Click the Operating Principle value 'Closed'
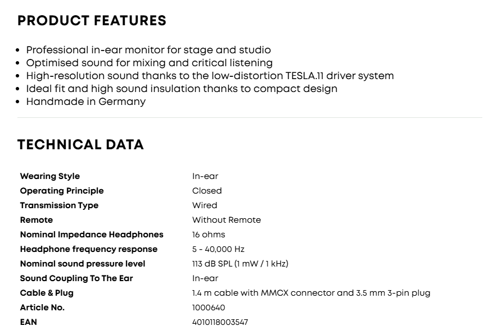This screenshot has width=493, height=335. (x=207, y=191)
